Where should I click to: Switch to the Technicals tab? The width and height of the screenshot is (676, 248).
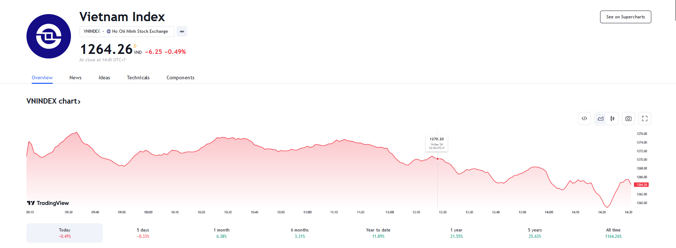pos(138,77)
